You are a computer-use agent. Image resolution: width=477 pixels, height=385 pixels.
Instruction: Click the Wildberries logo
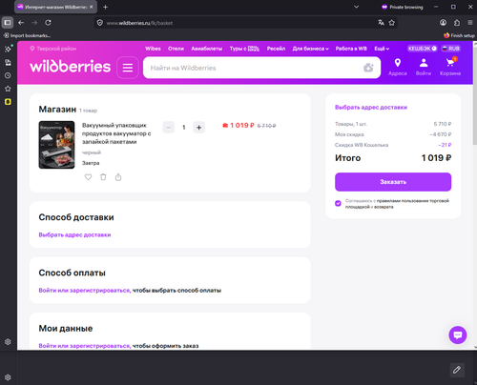(71, 67)
